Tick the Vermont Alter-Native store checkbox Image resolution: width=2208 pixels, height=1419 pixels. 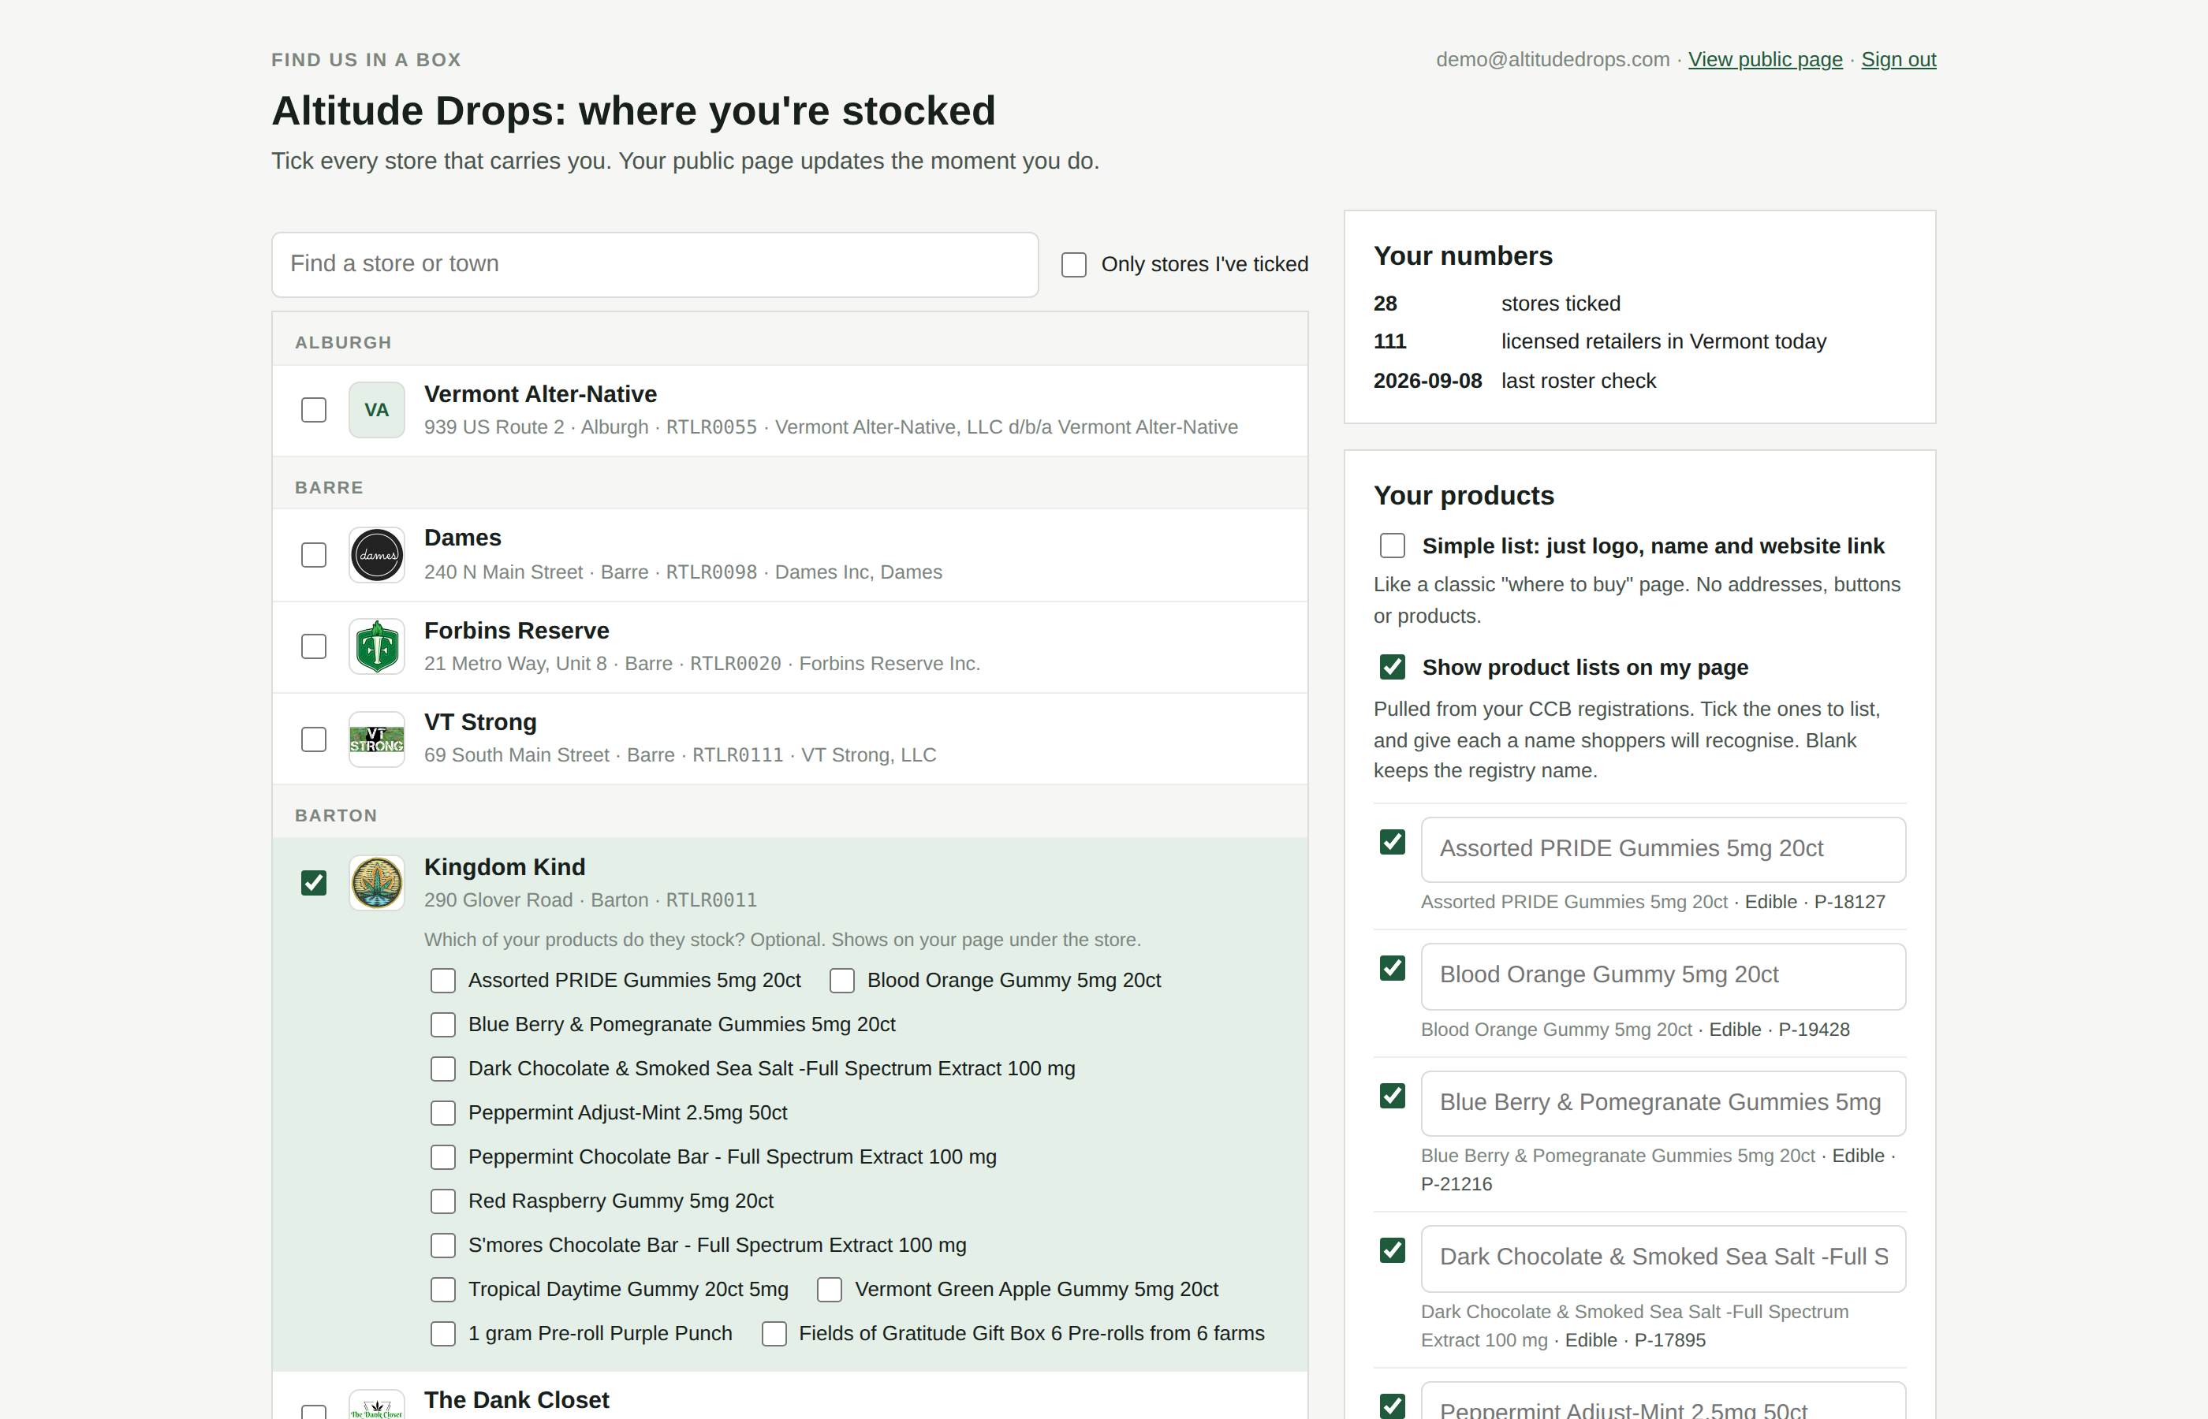[313, 410]
